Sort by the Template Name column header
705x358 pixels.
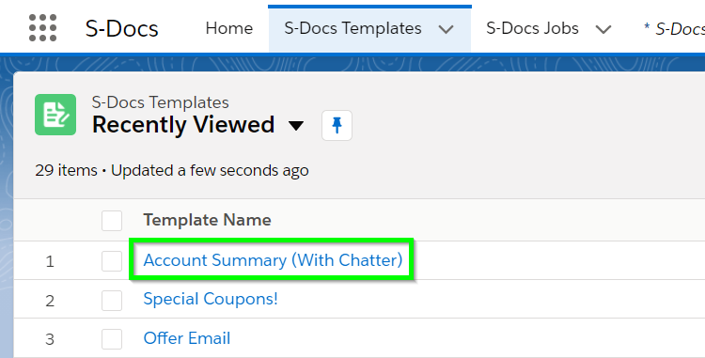click(208, 220)
